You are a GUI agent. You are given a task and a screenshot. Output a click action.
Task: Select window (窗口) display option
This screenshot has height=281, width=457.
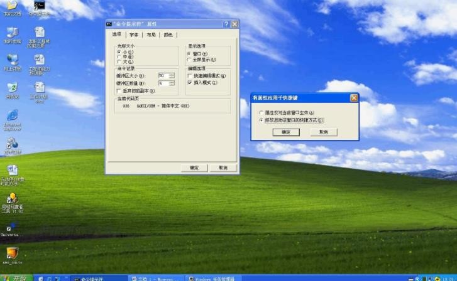(197, 54)
